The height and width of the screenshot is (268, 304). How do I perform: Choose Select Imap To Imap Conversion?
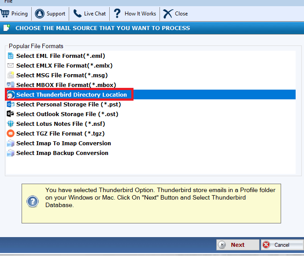pyautogui.click(x=63, y=143)
